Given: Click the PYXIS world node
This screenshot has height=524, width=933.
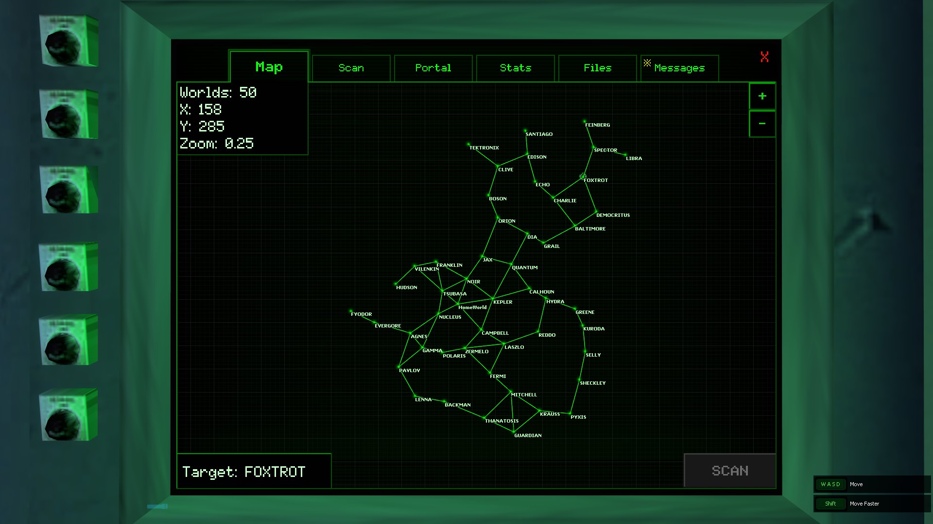Looking at the screenshot, I should pos(570,413).
